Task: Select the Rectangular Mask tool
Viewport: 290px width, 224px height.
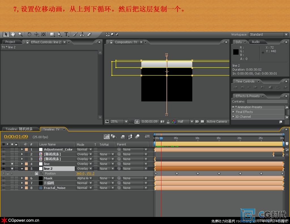Action: click(52, 34)
